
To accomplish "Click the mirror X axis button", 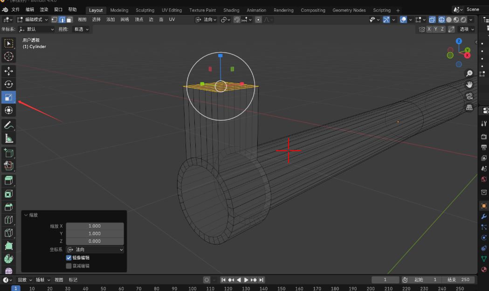I will tap(429, 29).
